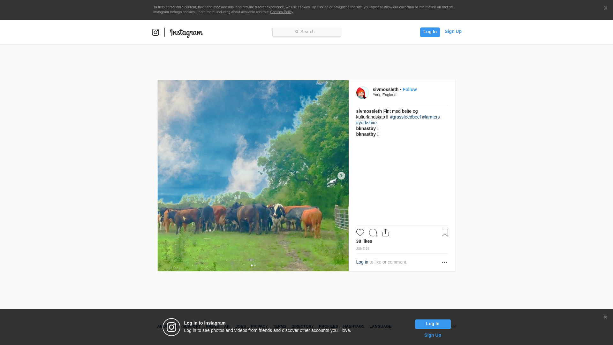The image size is (613, 345).
Task: Open the #farmers hashtag
Action: click(431, 117)
